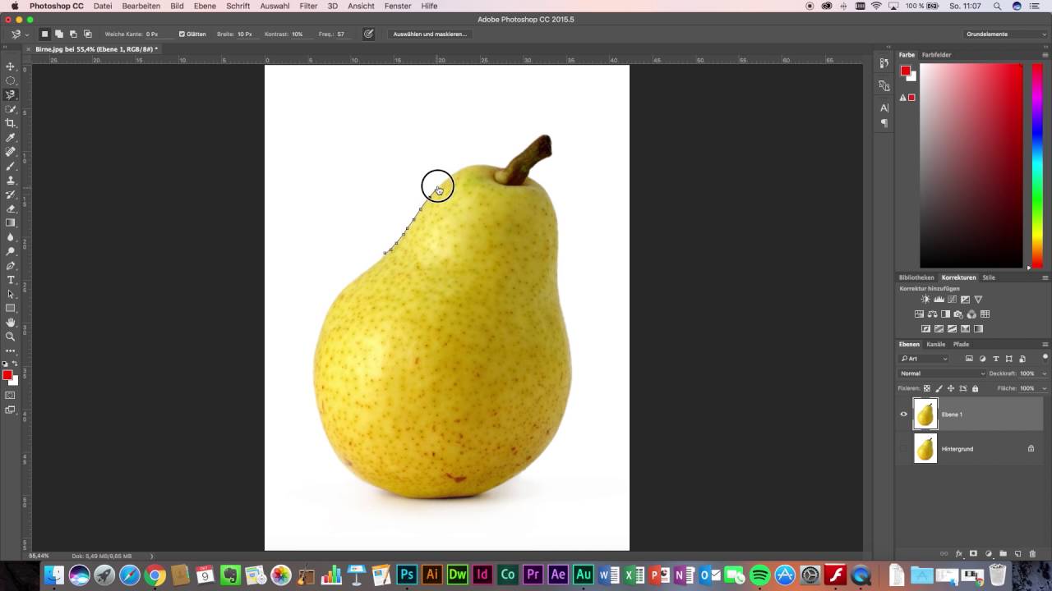
Task: Add a Color Balance adjustment
Action: pos(933,314)
